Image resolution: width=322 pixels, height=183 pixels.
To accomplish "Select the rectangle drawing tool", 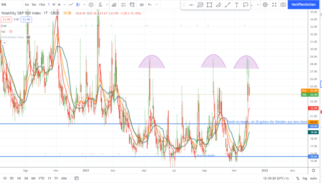I will 209,5.
